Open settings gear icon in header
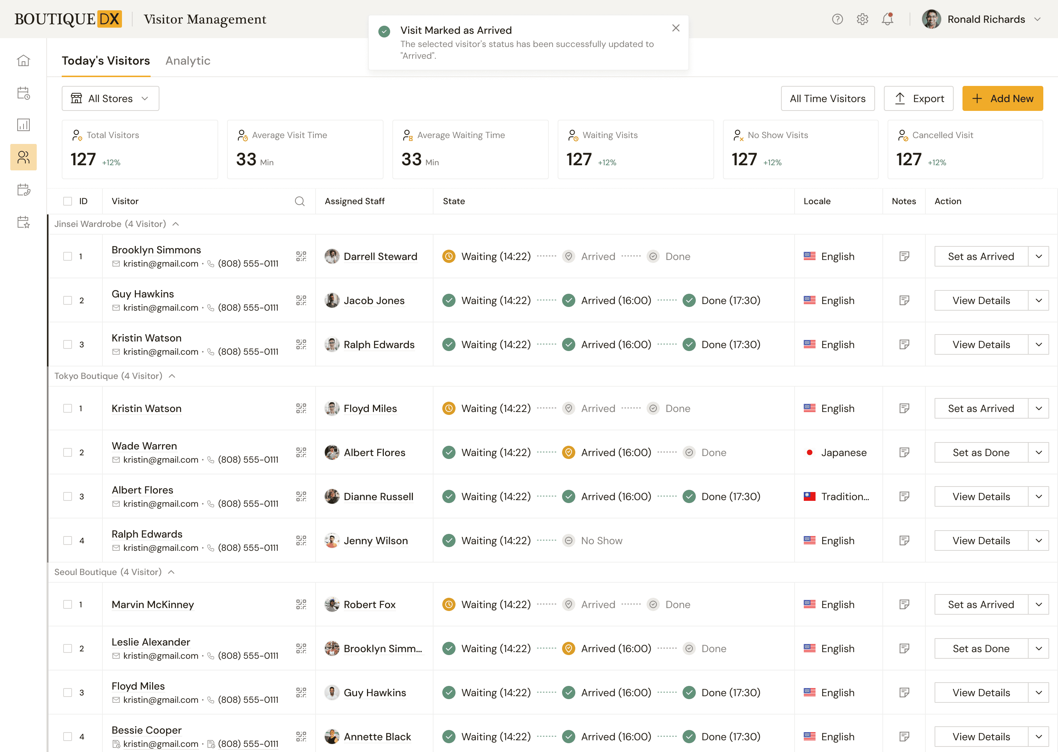Screen dimensions: 1058x752 pyautogui.click(x=862, y=19)
